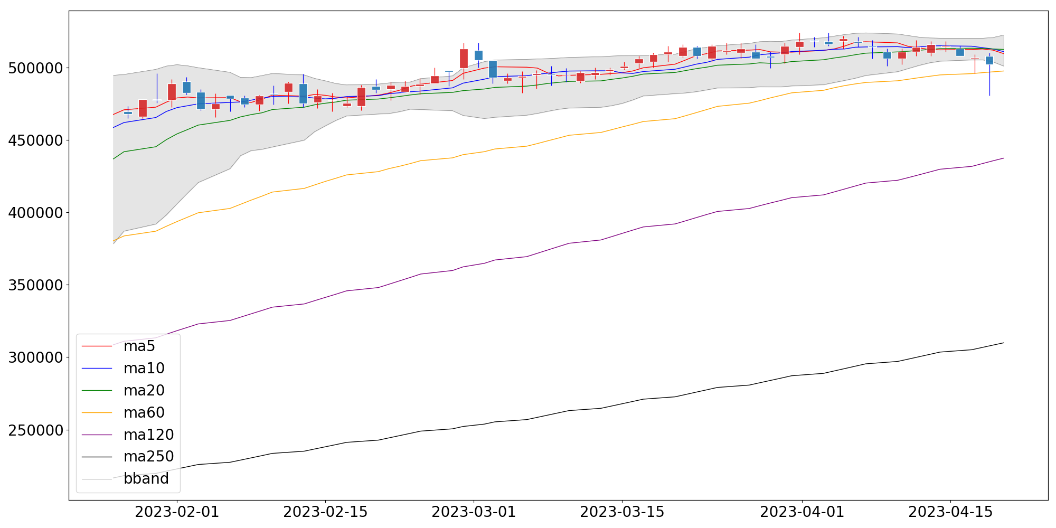The width and height of the screenshot is (1056, 528).
Task: Click the y-axis label 350000
Action: (x=36, y=285)
